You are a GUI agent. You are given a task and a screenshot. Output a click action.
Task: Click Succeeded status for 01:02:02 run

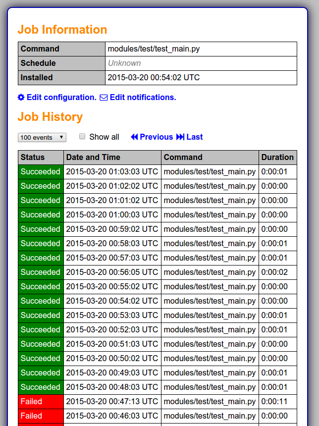pyautogui.click(x=41, y=186)
